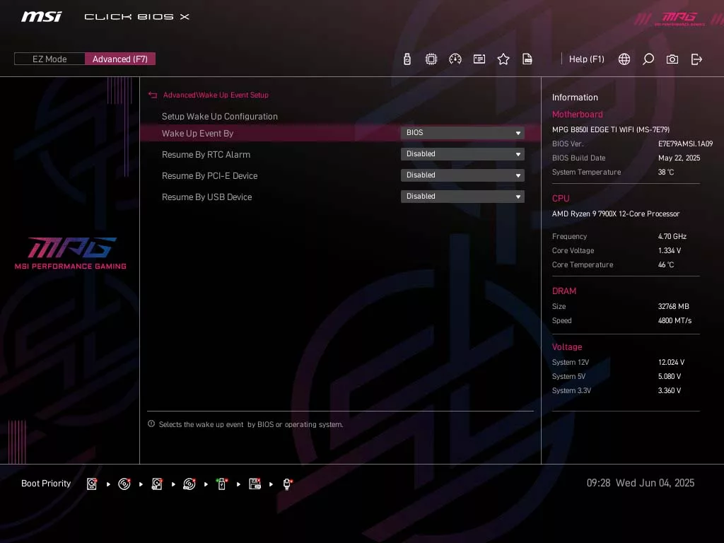
Task: Click the date and time display
Action: [x=641, y=483]
